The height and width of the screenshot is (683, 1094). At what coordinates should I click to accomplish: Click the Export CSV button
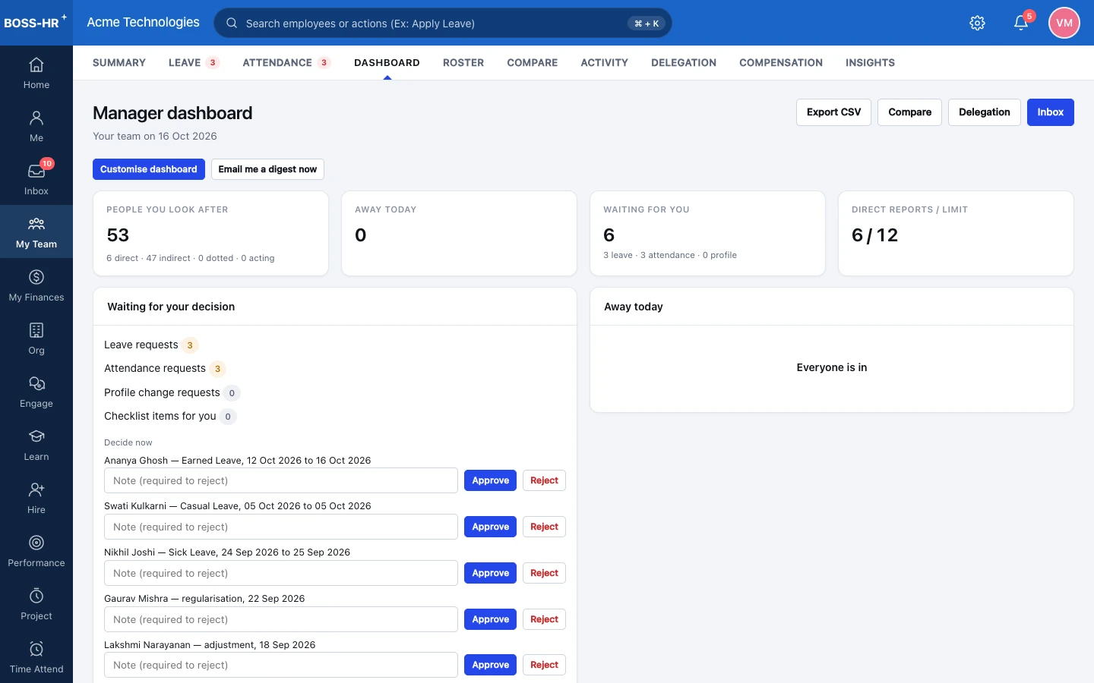click(x=833, y=112)
